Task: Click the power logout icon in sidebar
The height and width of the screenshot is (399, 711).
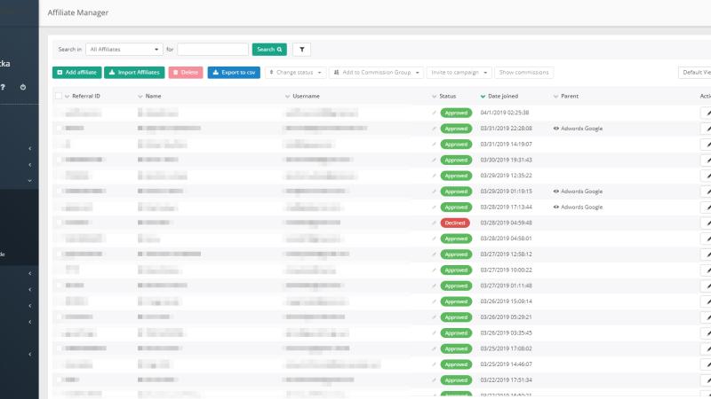Action: click(23, 87)
